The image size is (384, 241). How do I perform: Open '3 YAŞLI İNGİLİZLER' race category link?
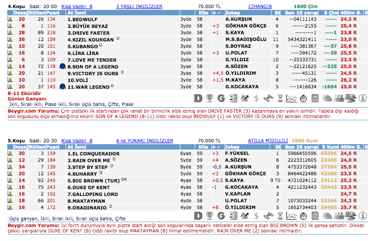[139, 6]
